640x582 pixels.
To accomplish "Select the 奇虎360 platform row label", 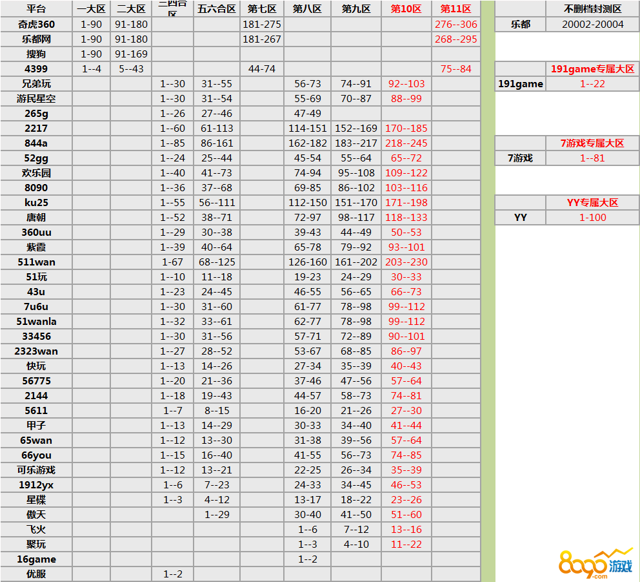I will click(36, 24).
